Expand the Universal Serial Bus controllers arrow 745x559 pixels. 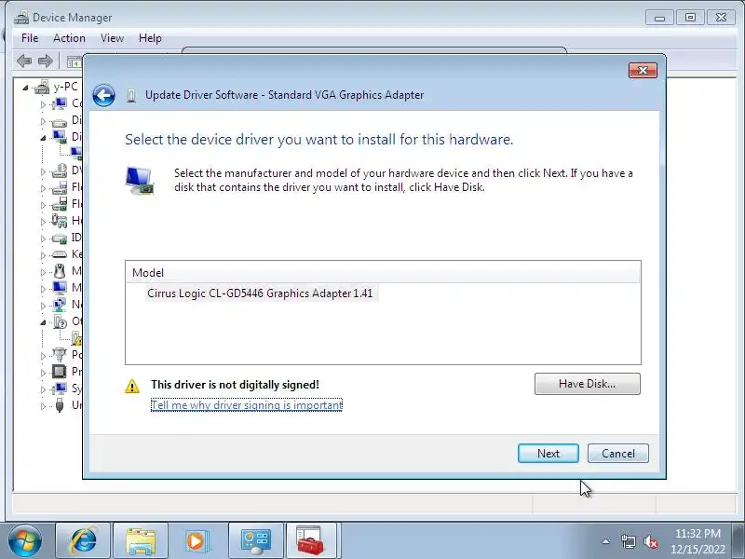[x=43, y=406]
